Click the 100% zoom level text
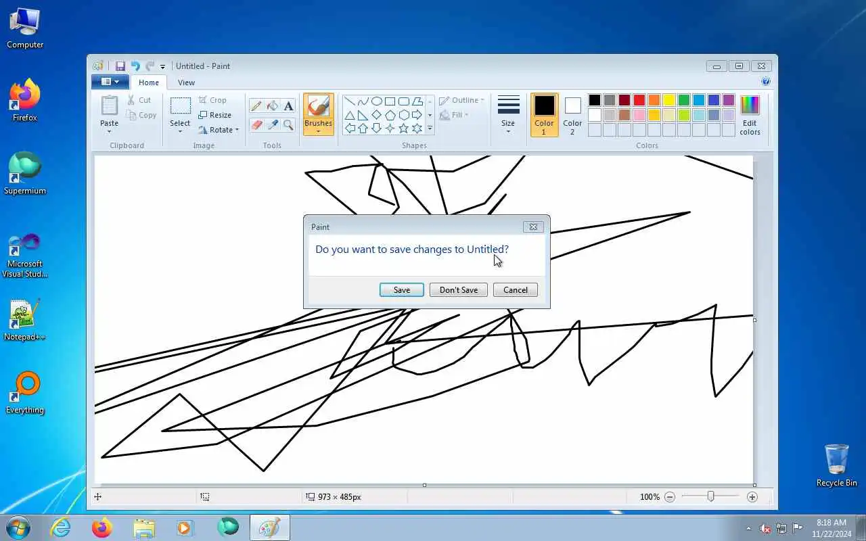 point(649,497)
